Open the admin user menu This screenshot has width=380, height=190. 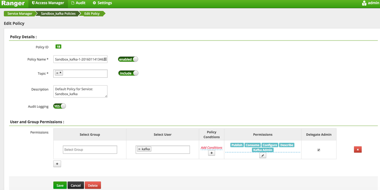(x=370, y=3)
